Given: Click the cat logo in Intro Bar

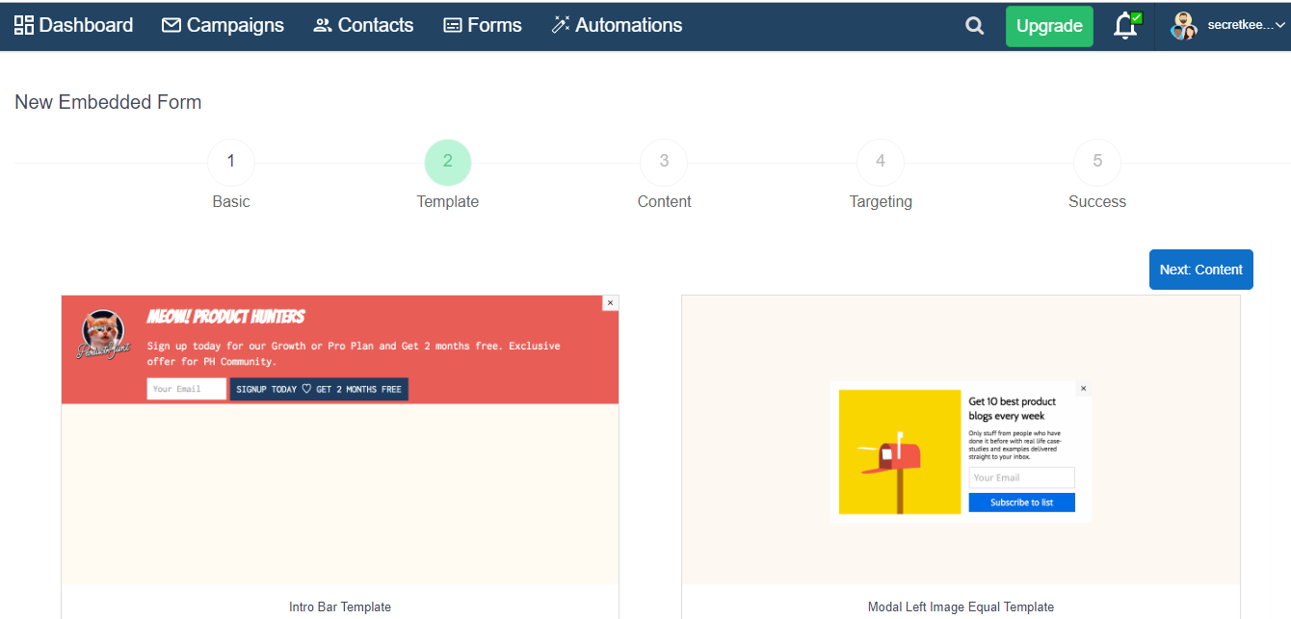Looking at the screenshot, I should (x=102, y=333).
